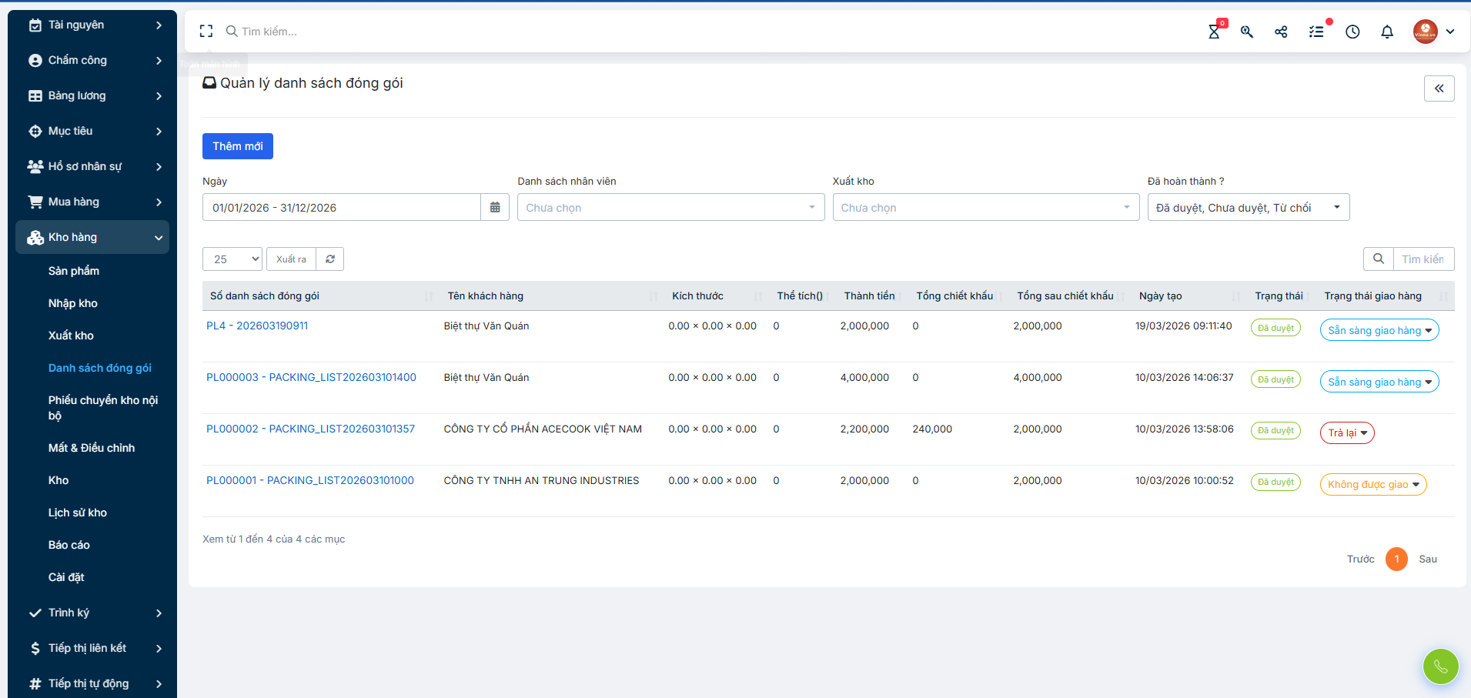Open Danh sách nhân viên dropdown

click(x=670, y=207)
